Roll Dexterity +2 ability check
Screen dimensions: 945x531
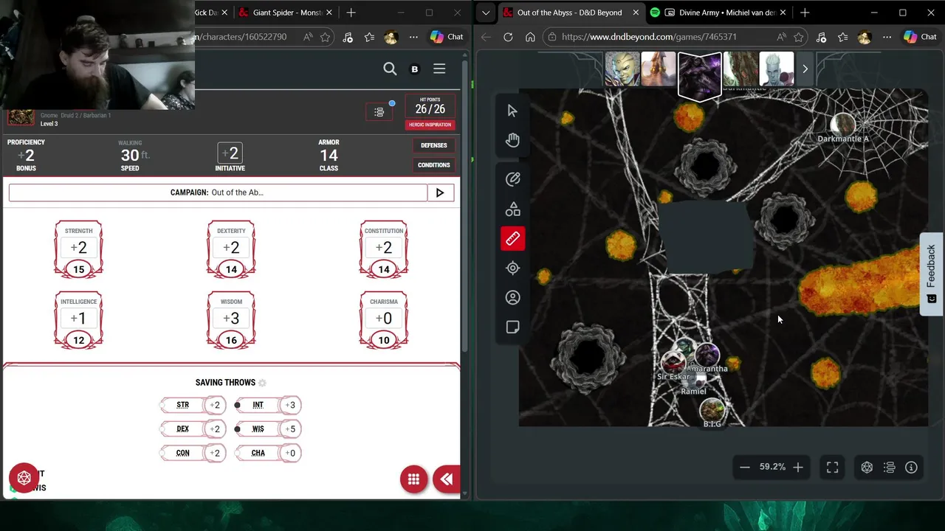pyautogui.click(x=231, y=248)
